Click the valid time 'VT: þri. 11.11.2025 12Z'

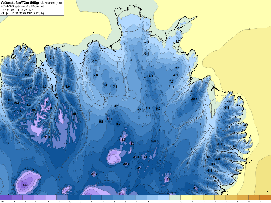(x=16, y=13)
